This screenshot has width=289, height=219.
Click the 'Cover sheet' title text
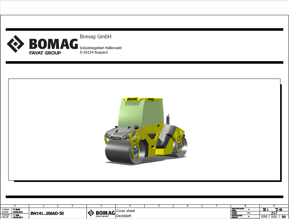126,211
